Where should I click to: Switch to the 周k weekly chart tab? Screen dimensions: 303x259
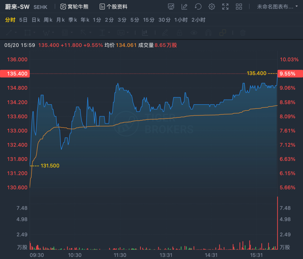(x=48, y=20)
